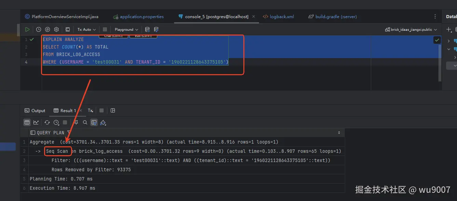Click the layout grid icon after result tabs
The height and width of the screenshot is (201, 457).
(113, 110)
